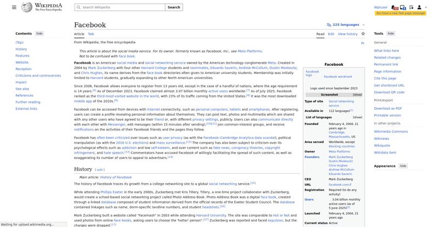The height and width of the screenshot is (227, 439).
Task: Switch to the Talk tab
Action: [x=91, y=34]
